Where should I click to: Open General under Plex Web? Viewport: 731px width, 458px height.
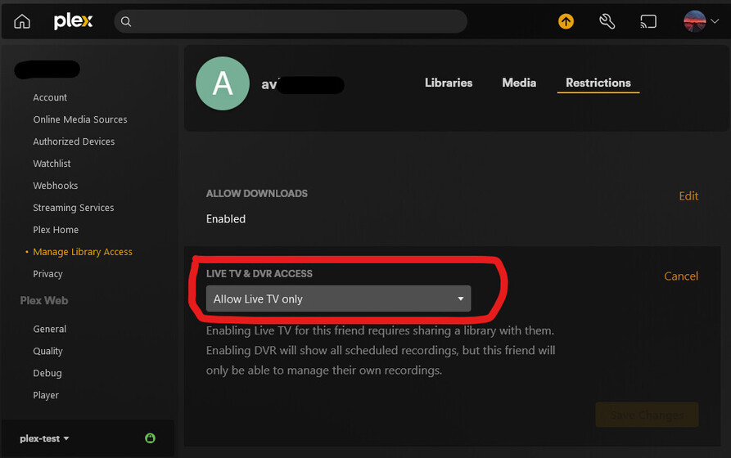point(49,329)
